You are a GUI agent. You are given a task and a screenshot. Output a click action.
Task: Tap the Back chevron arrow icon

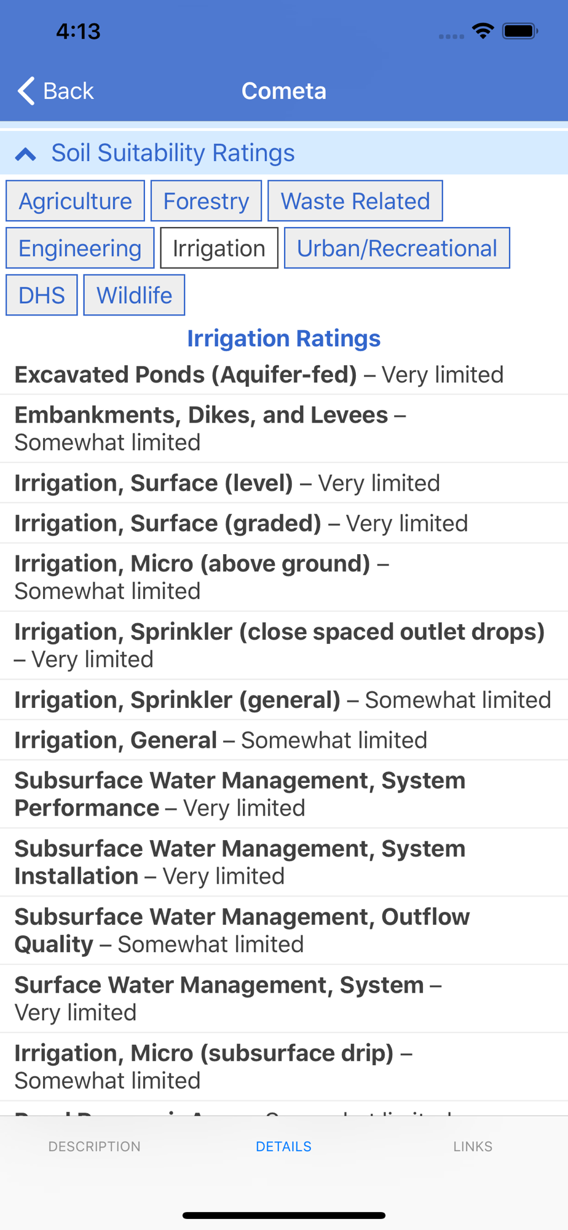point(26,91)
